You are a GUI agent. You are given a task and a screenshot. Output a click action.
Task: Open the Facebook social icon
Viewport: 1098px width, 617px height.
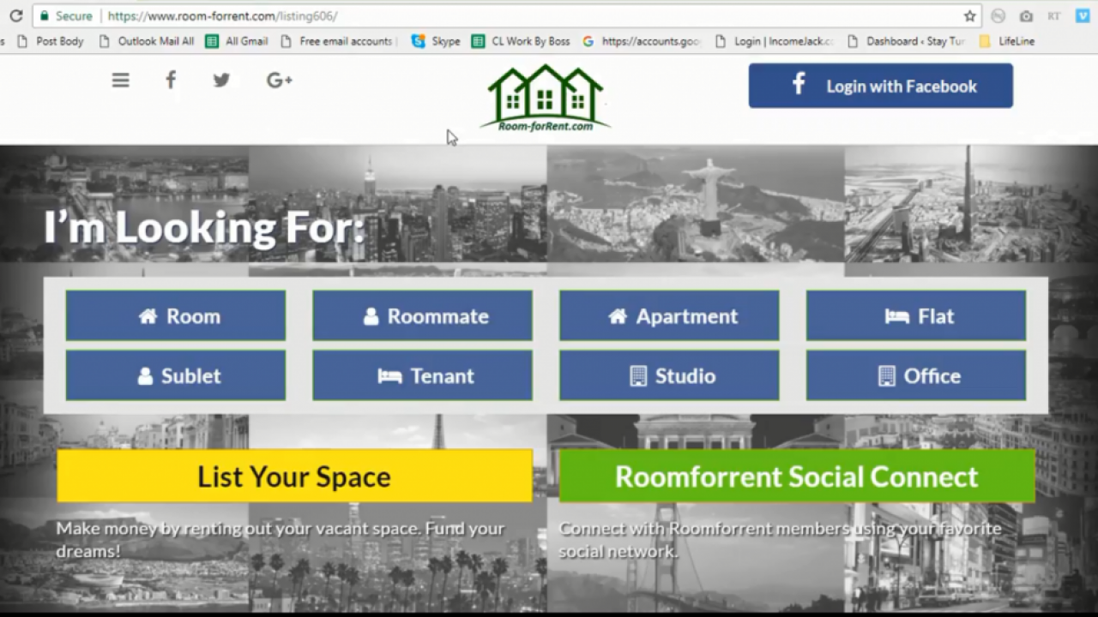[x=171, y=81]
